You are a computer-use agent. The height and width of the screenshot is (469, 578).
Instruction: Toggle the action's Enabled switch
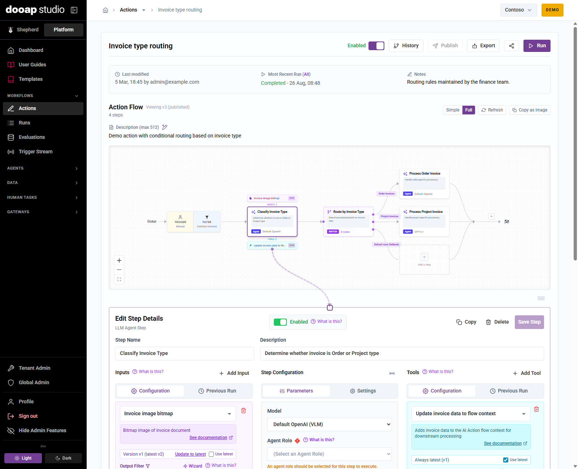click(376, 46)
